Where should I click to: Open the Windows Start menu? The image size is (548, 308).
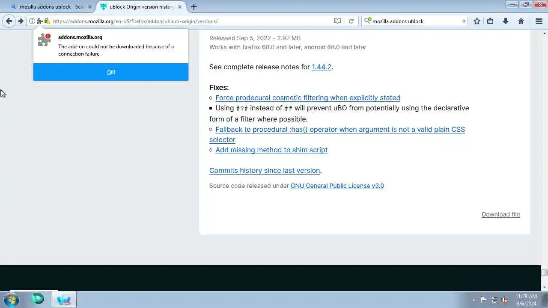[x=12, y=299]
